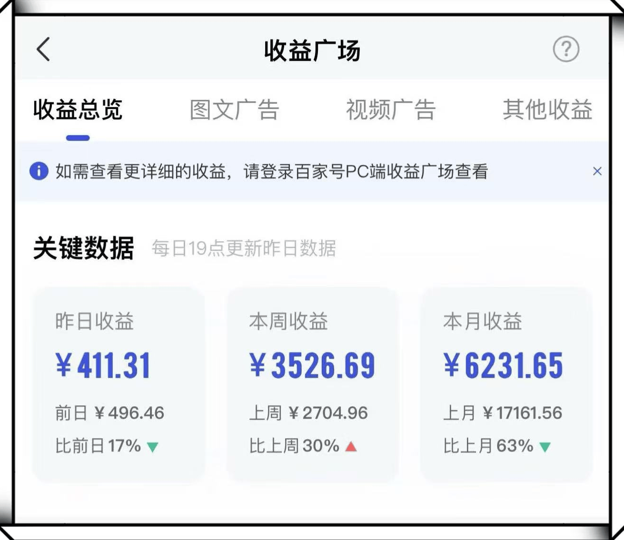Tap the 关键数据 section heading
This screenshot has width=624, height=540.
[x=84, y=248]
